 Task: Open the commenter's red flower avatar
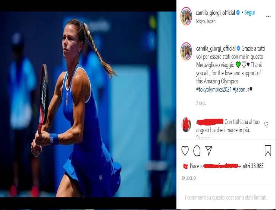click(186, 125)
